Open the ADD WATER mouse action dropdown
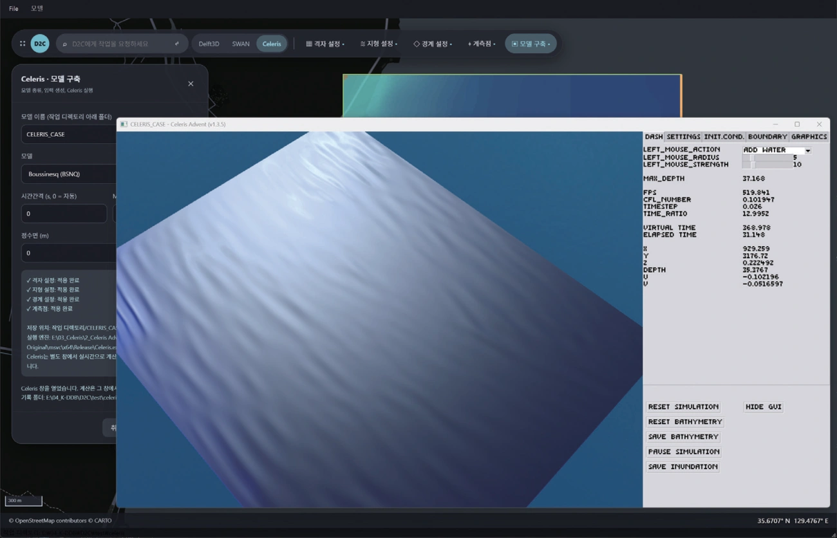This screenshot has height=538, width=837. pyautogui.click(x=776, y=150)
